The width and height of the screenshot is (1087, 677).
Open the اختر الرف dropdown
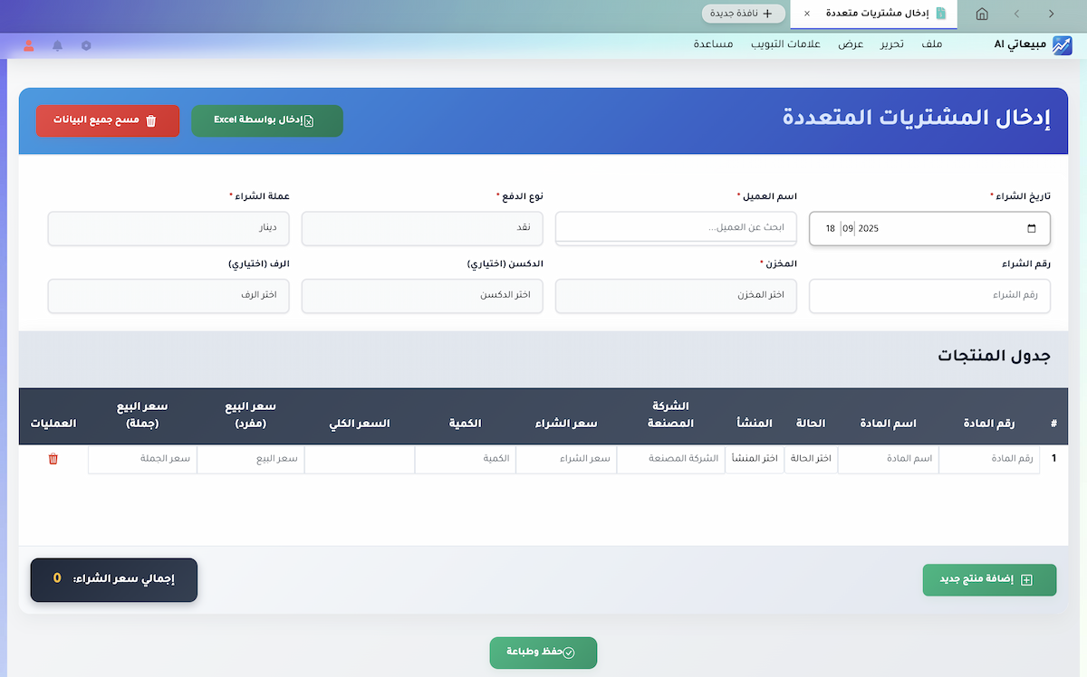(168, 296)
